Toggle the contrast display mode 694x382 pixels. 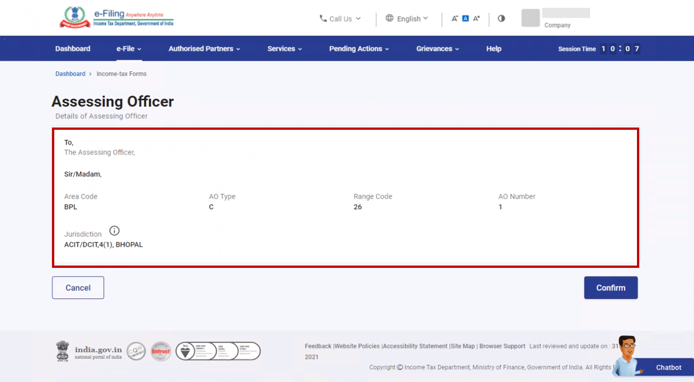click(501, 18)
